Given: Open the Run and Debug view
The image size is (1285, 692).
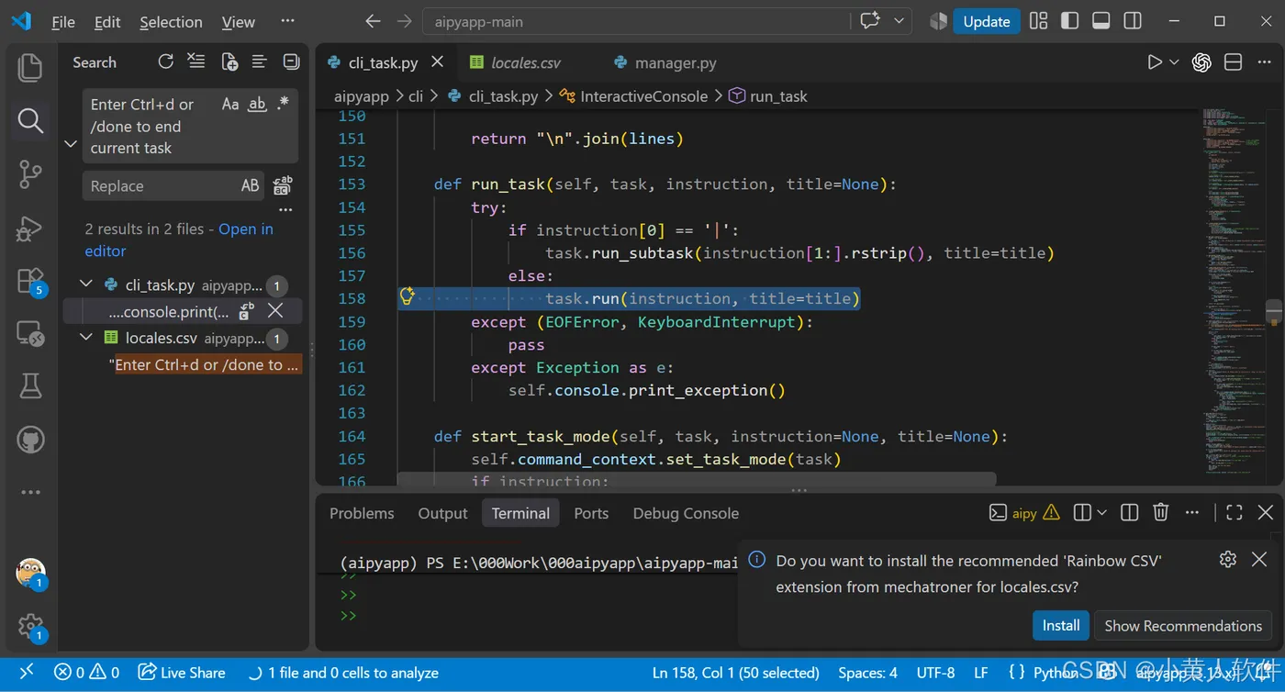Looking at the screenshot, I should [30, 227].
